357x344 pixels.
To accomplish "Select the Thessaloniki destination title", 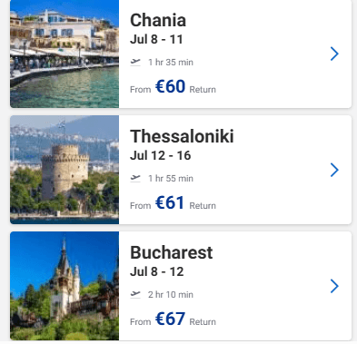I will (x=182, y=136).
